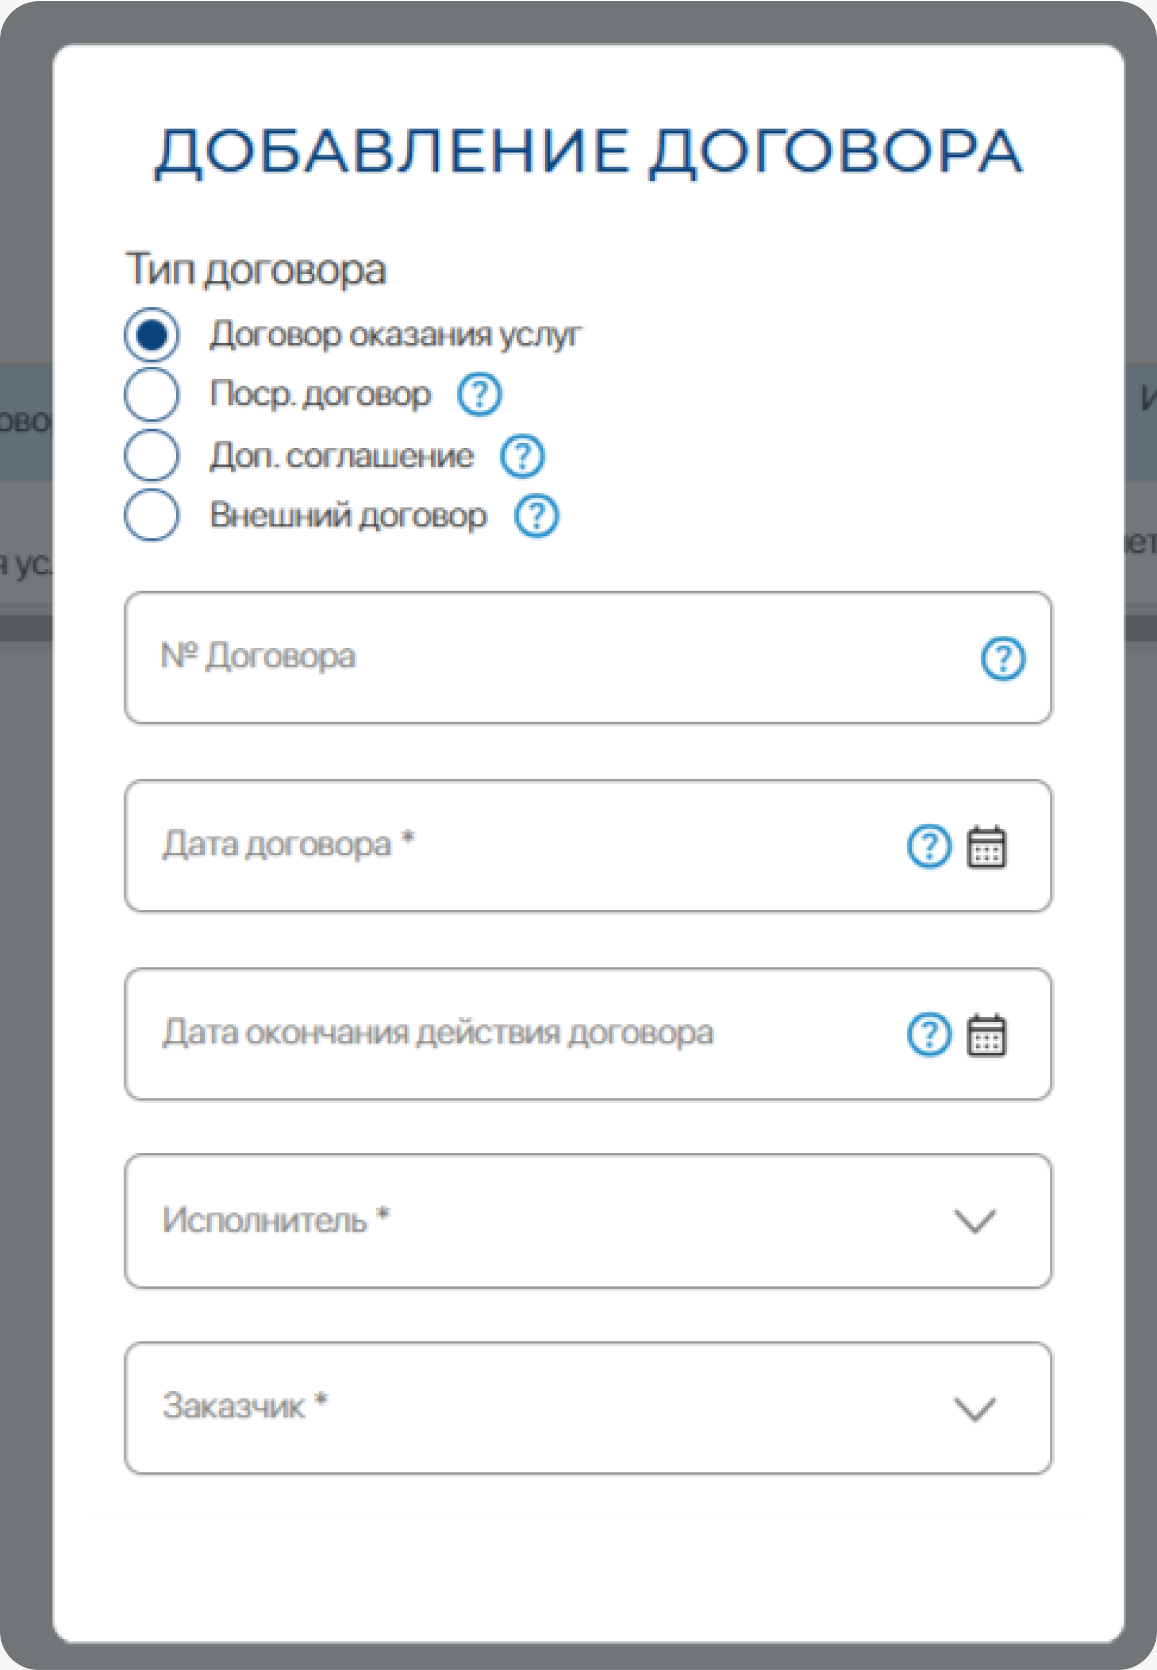Click help icon for contract end date
1157x1670 pixels.
(929, 1035)
